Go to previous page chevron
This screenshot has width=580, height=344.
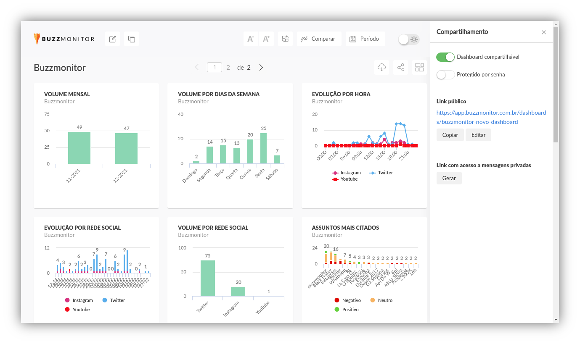point(197,68)
